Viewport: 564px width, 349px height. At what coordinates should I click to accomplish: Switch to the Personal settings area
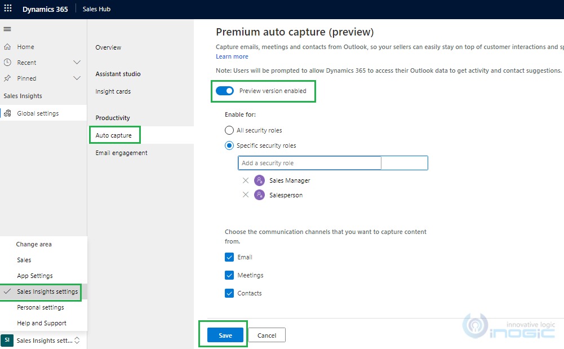click(41, 307)
